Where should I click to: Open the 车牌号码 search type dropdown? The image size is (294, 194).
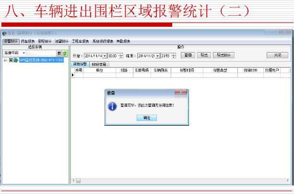tap(24, 53)
